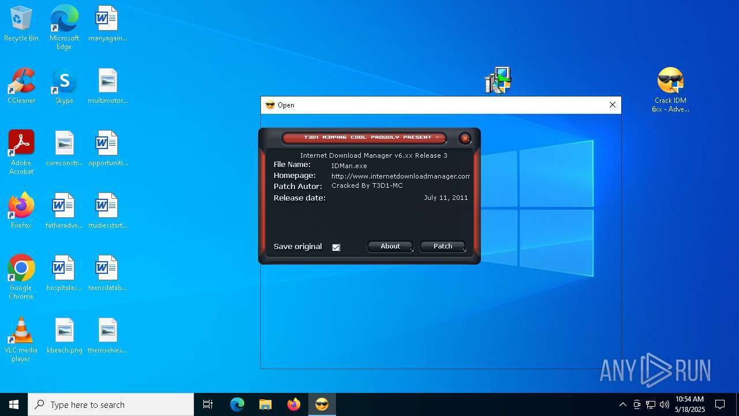Open Firefox desktop shortcut

pos(21,211)
